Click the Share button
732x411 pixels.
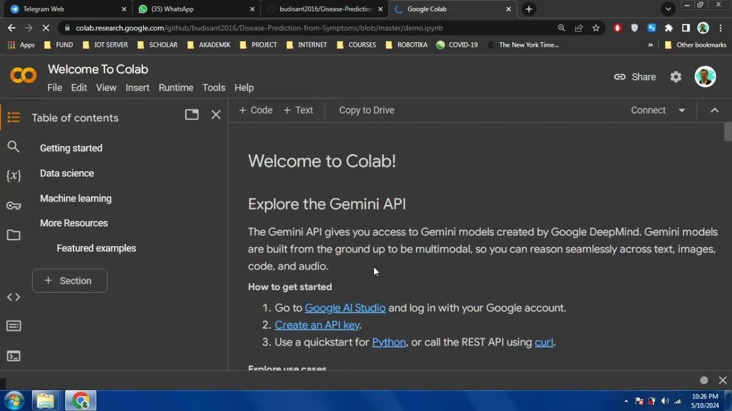tap(635, 76)
